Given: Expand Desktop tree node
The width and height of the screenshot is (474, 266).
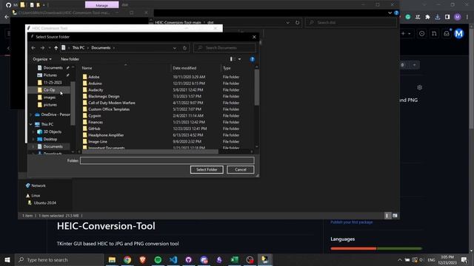Looking at the screenshot, I should point(33,139).
